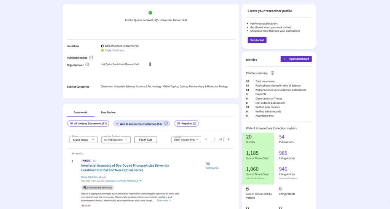Click the Get started button
The height and width of the screenshot is (209, 390).
(x=257, y=40)
